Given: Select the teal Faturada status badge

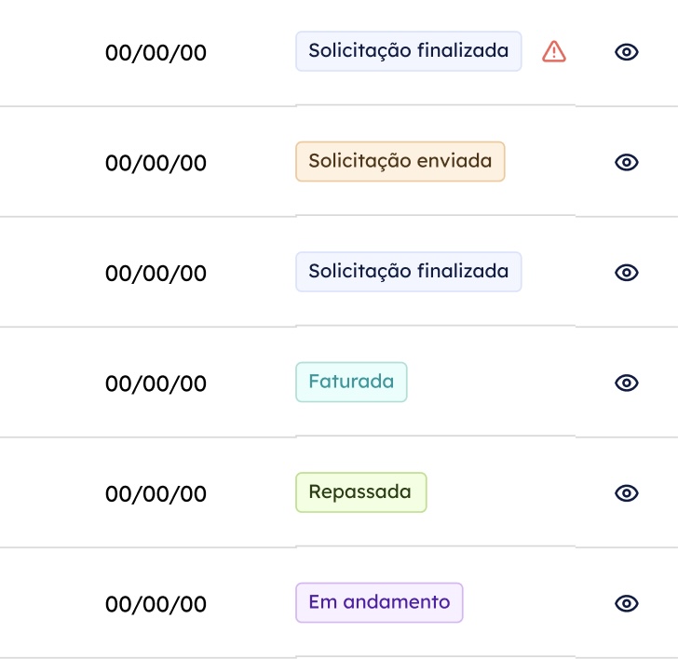Looking at the screenshot, I should [x=351, y=382].
